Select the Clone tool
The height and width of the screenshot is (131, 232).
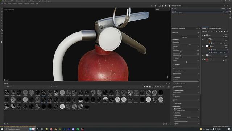click(1, 23)
